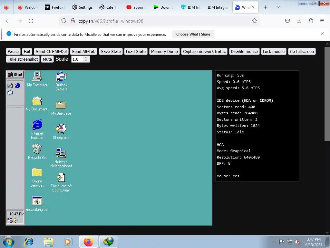
Task: Click Load State button
Action: (x=136, y=51)
